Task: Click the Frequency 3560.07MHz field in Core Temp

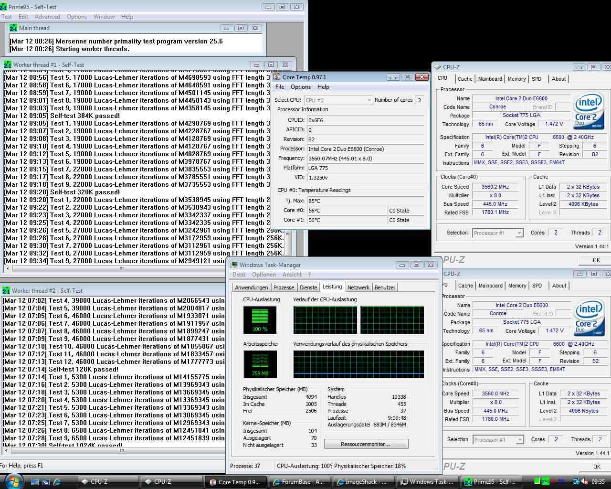Action: click(x=365, y=159)
